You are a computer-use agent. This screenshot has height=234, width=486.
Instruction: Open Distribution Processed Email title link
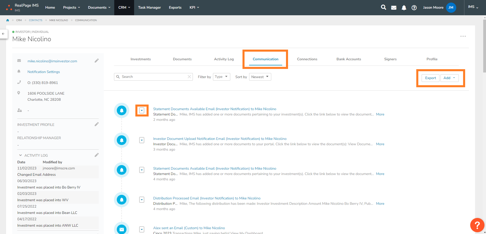pos(207,198)
